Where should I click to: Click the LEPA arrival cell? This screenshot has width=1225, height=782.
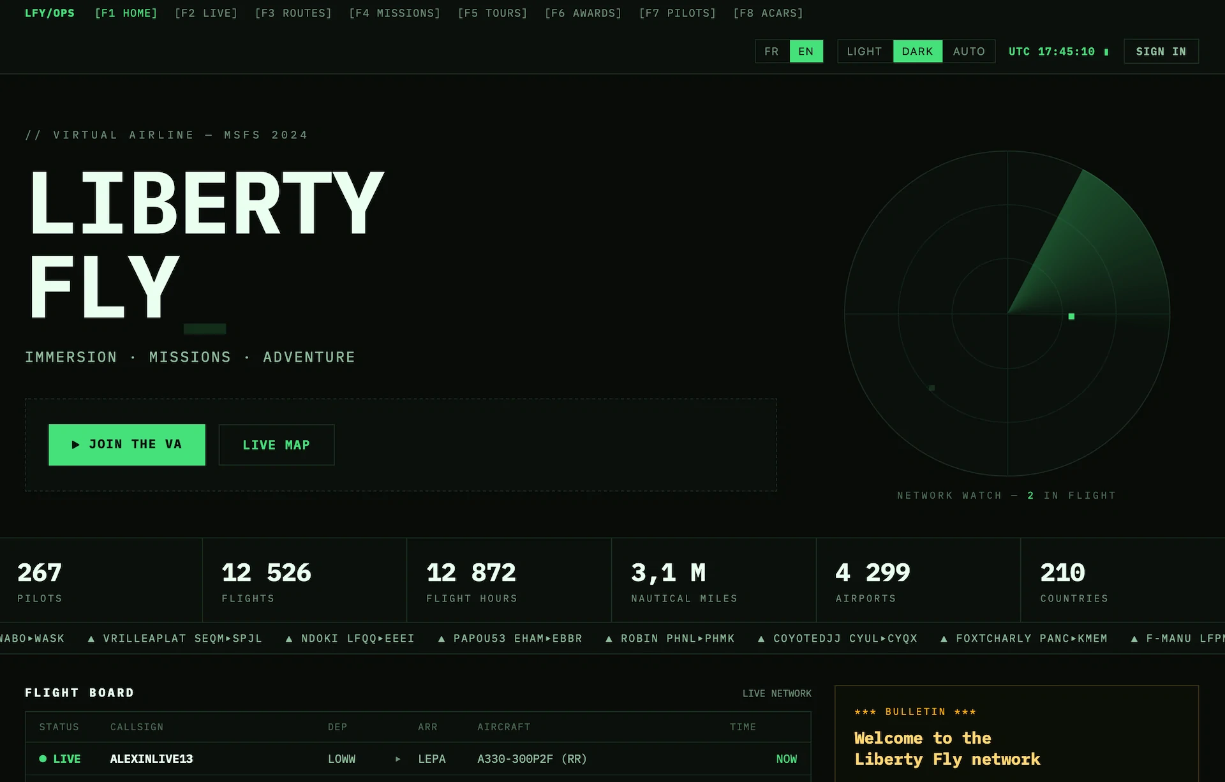coord(432,759)
